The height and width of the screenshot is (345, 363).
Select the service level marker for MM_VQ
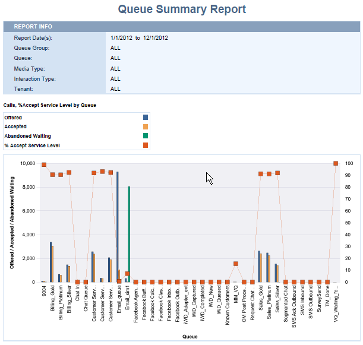point(236,264)
